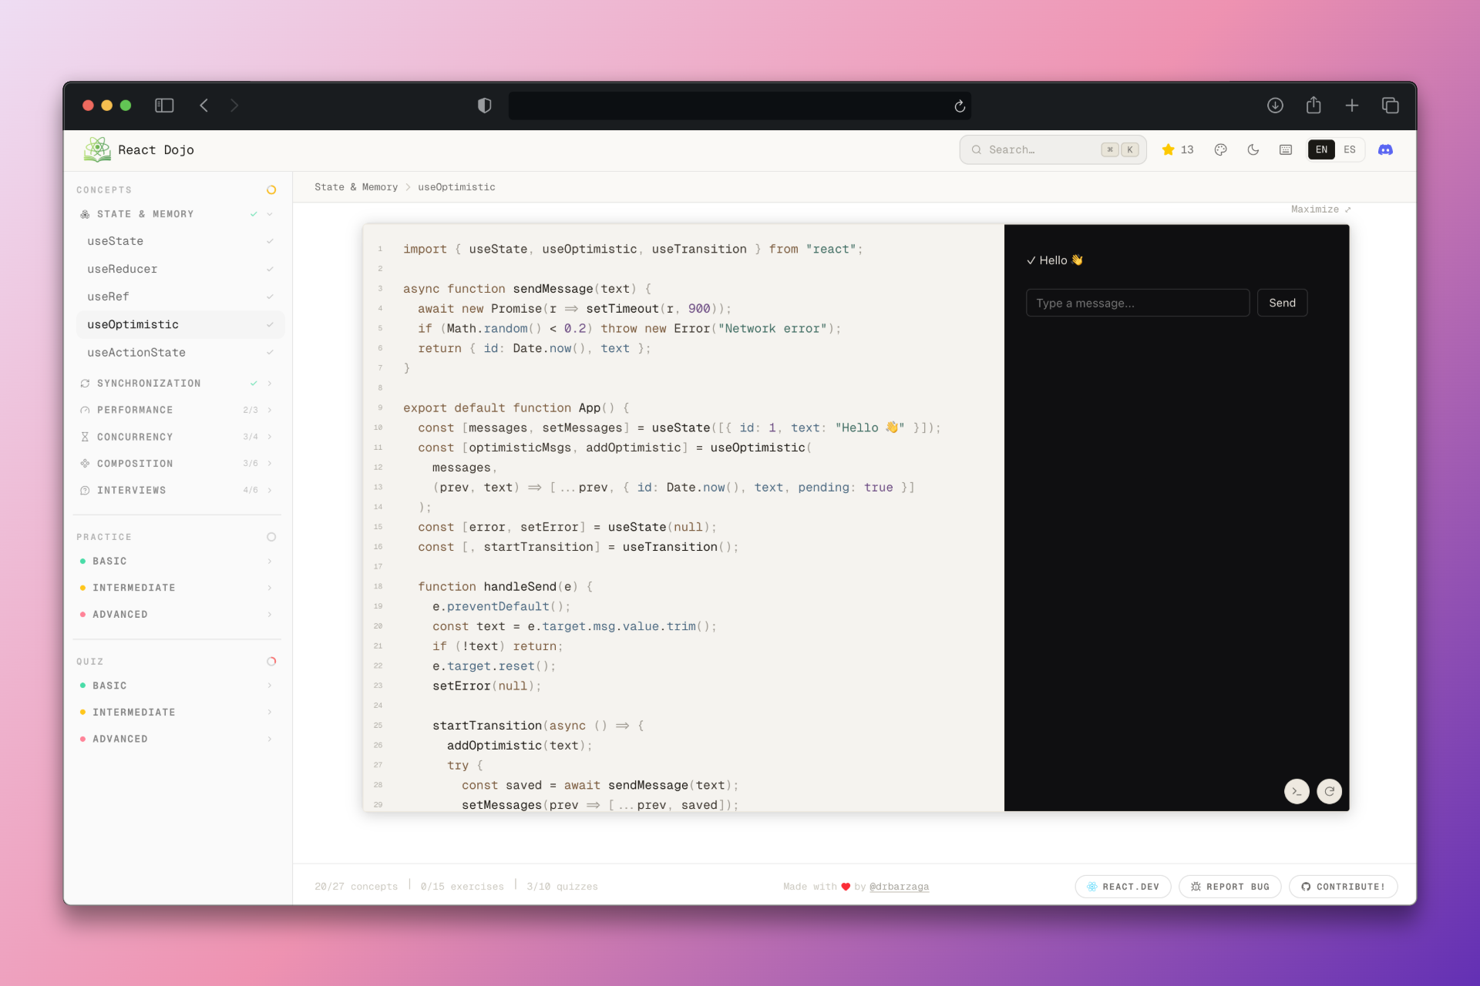Image resolution: width=1480 pixels, height=986 pixels.
Task: Toggle useReducer completion checkmark
Action: (270, 269)
